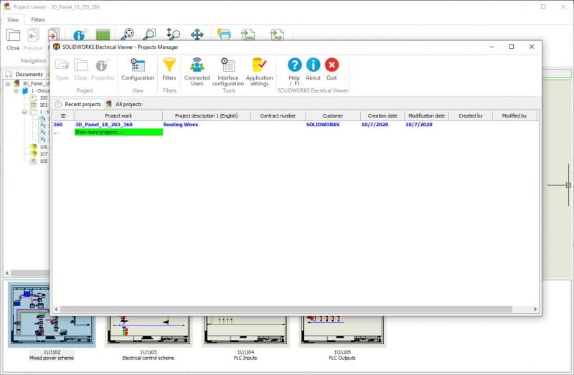Open the Filters ribbon tab
The image size is (574, 375).
pyautogui.click(x=38, y=19)
